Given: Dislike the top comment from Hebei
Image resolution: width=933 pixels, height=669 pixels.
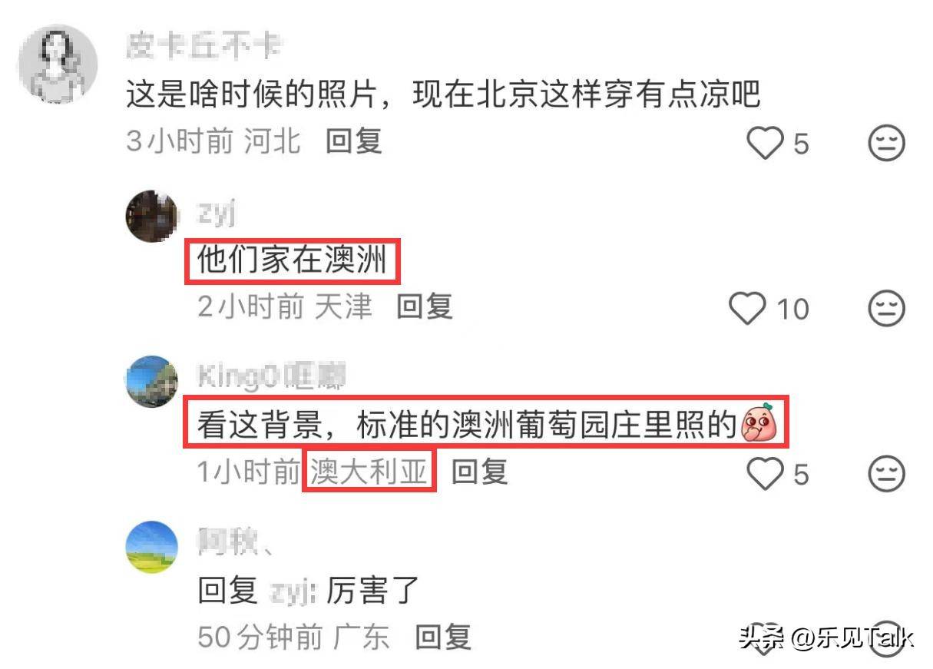Looking at the screenshot, I should click(887, 143).
